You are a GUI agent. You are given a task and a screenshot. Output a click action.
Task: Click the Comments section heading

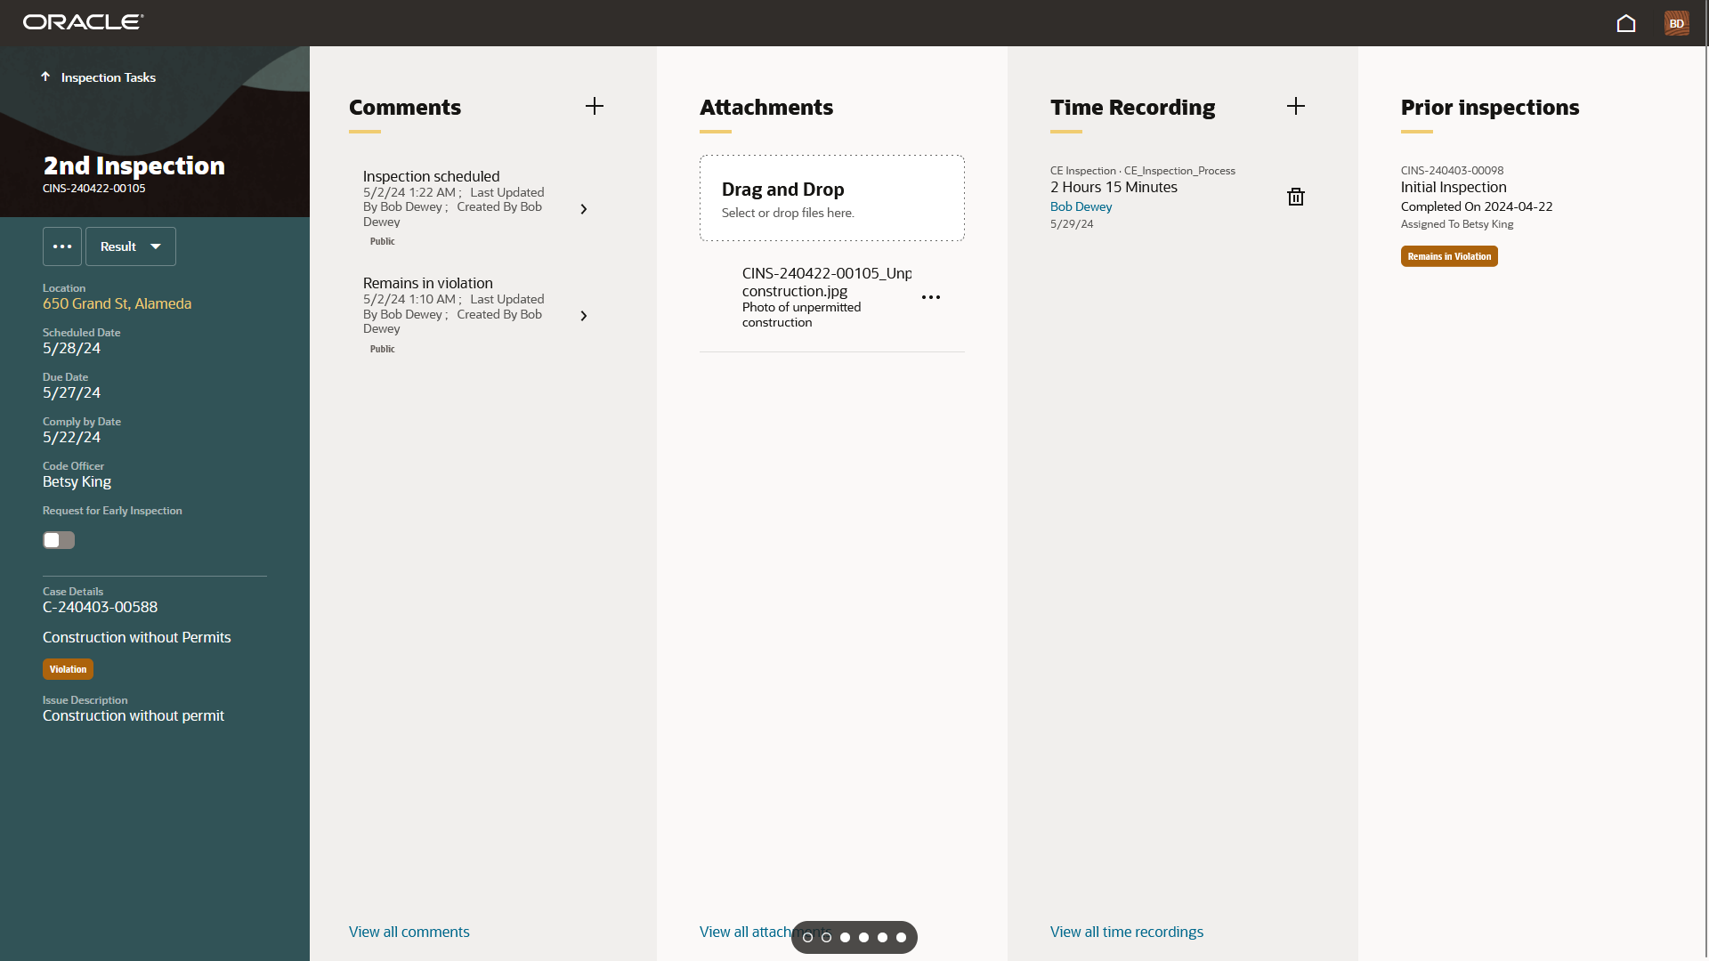point(405,108)
